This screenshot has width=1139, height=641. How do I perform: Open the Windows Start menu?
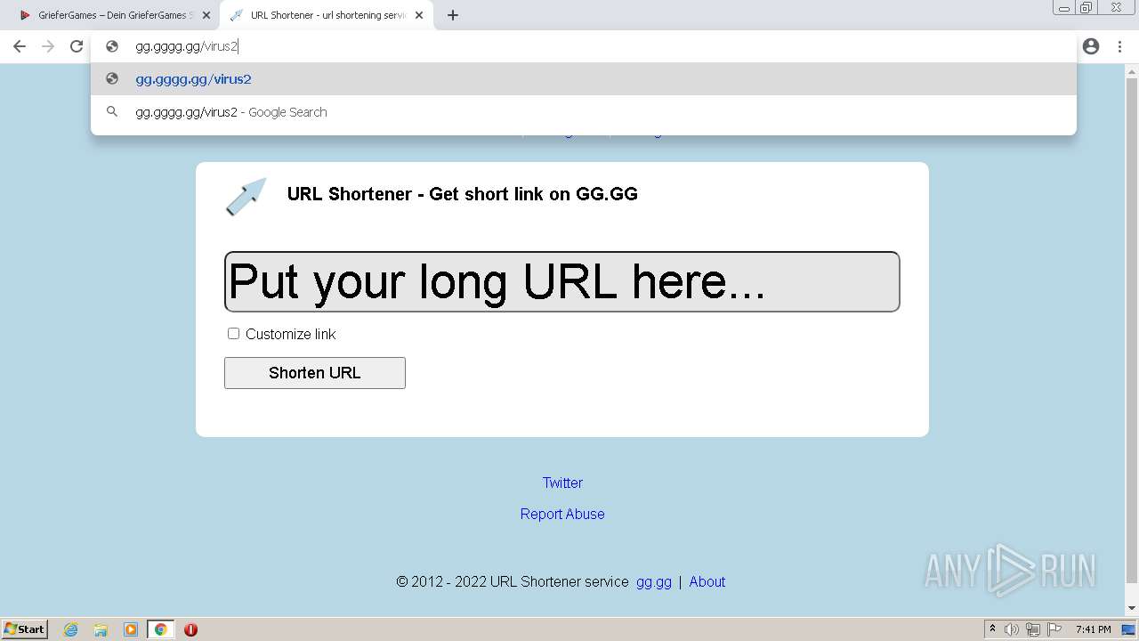(x=25, y=629)
